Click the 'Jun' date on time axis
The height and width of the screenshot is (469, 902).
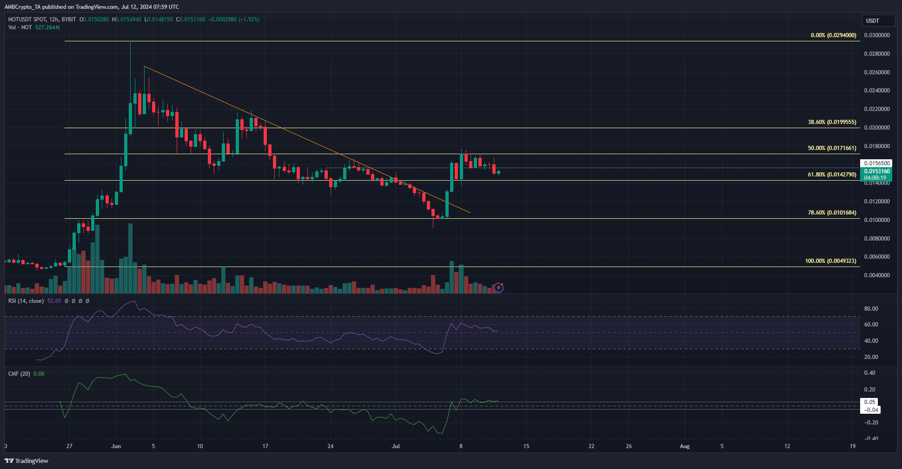pos(116,446)
